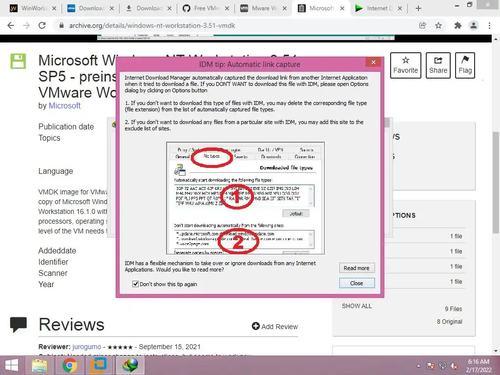500x375 pixels.
Task: Close the Microsoft archive tab
Action: tap(342, 8)
